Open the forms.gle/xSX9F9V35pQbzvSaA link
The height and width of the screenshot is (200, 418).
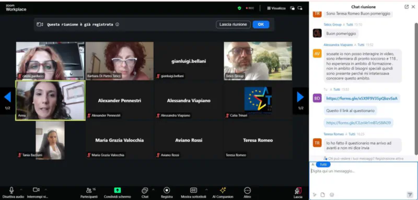[x=362, y=98]
